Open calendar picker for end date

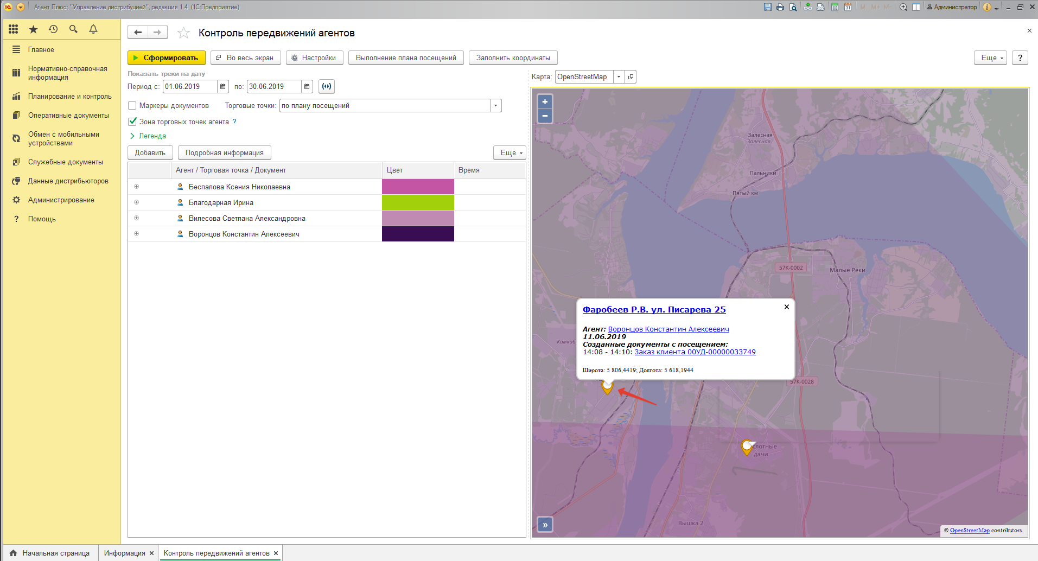point(307,86)
